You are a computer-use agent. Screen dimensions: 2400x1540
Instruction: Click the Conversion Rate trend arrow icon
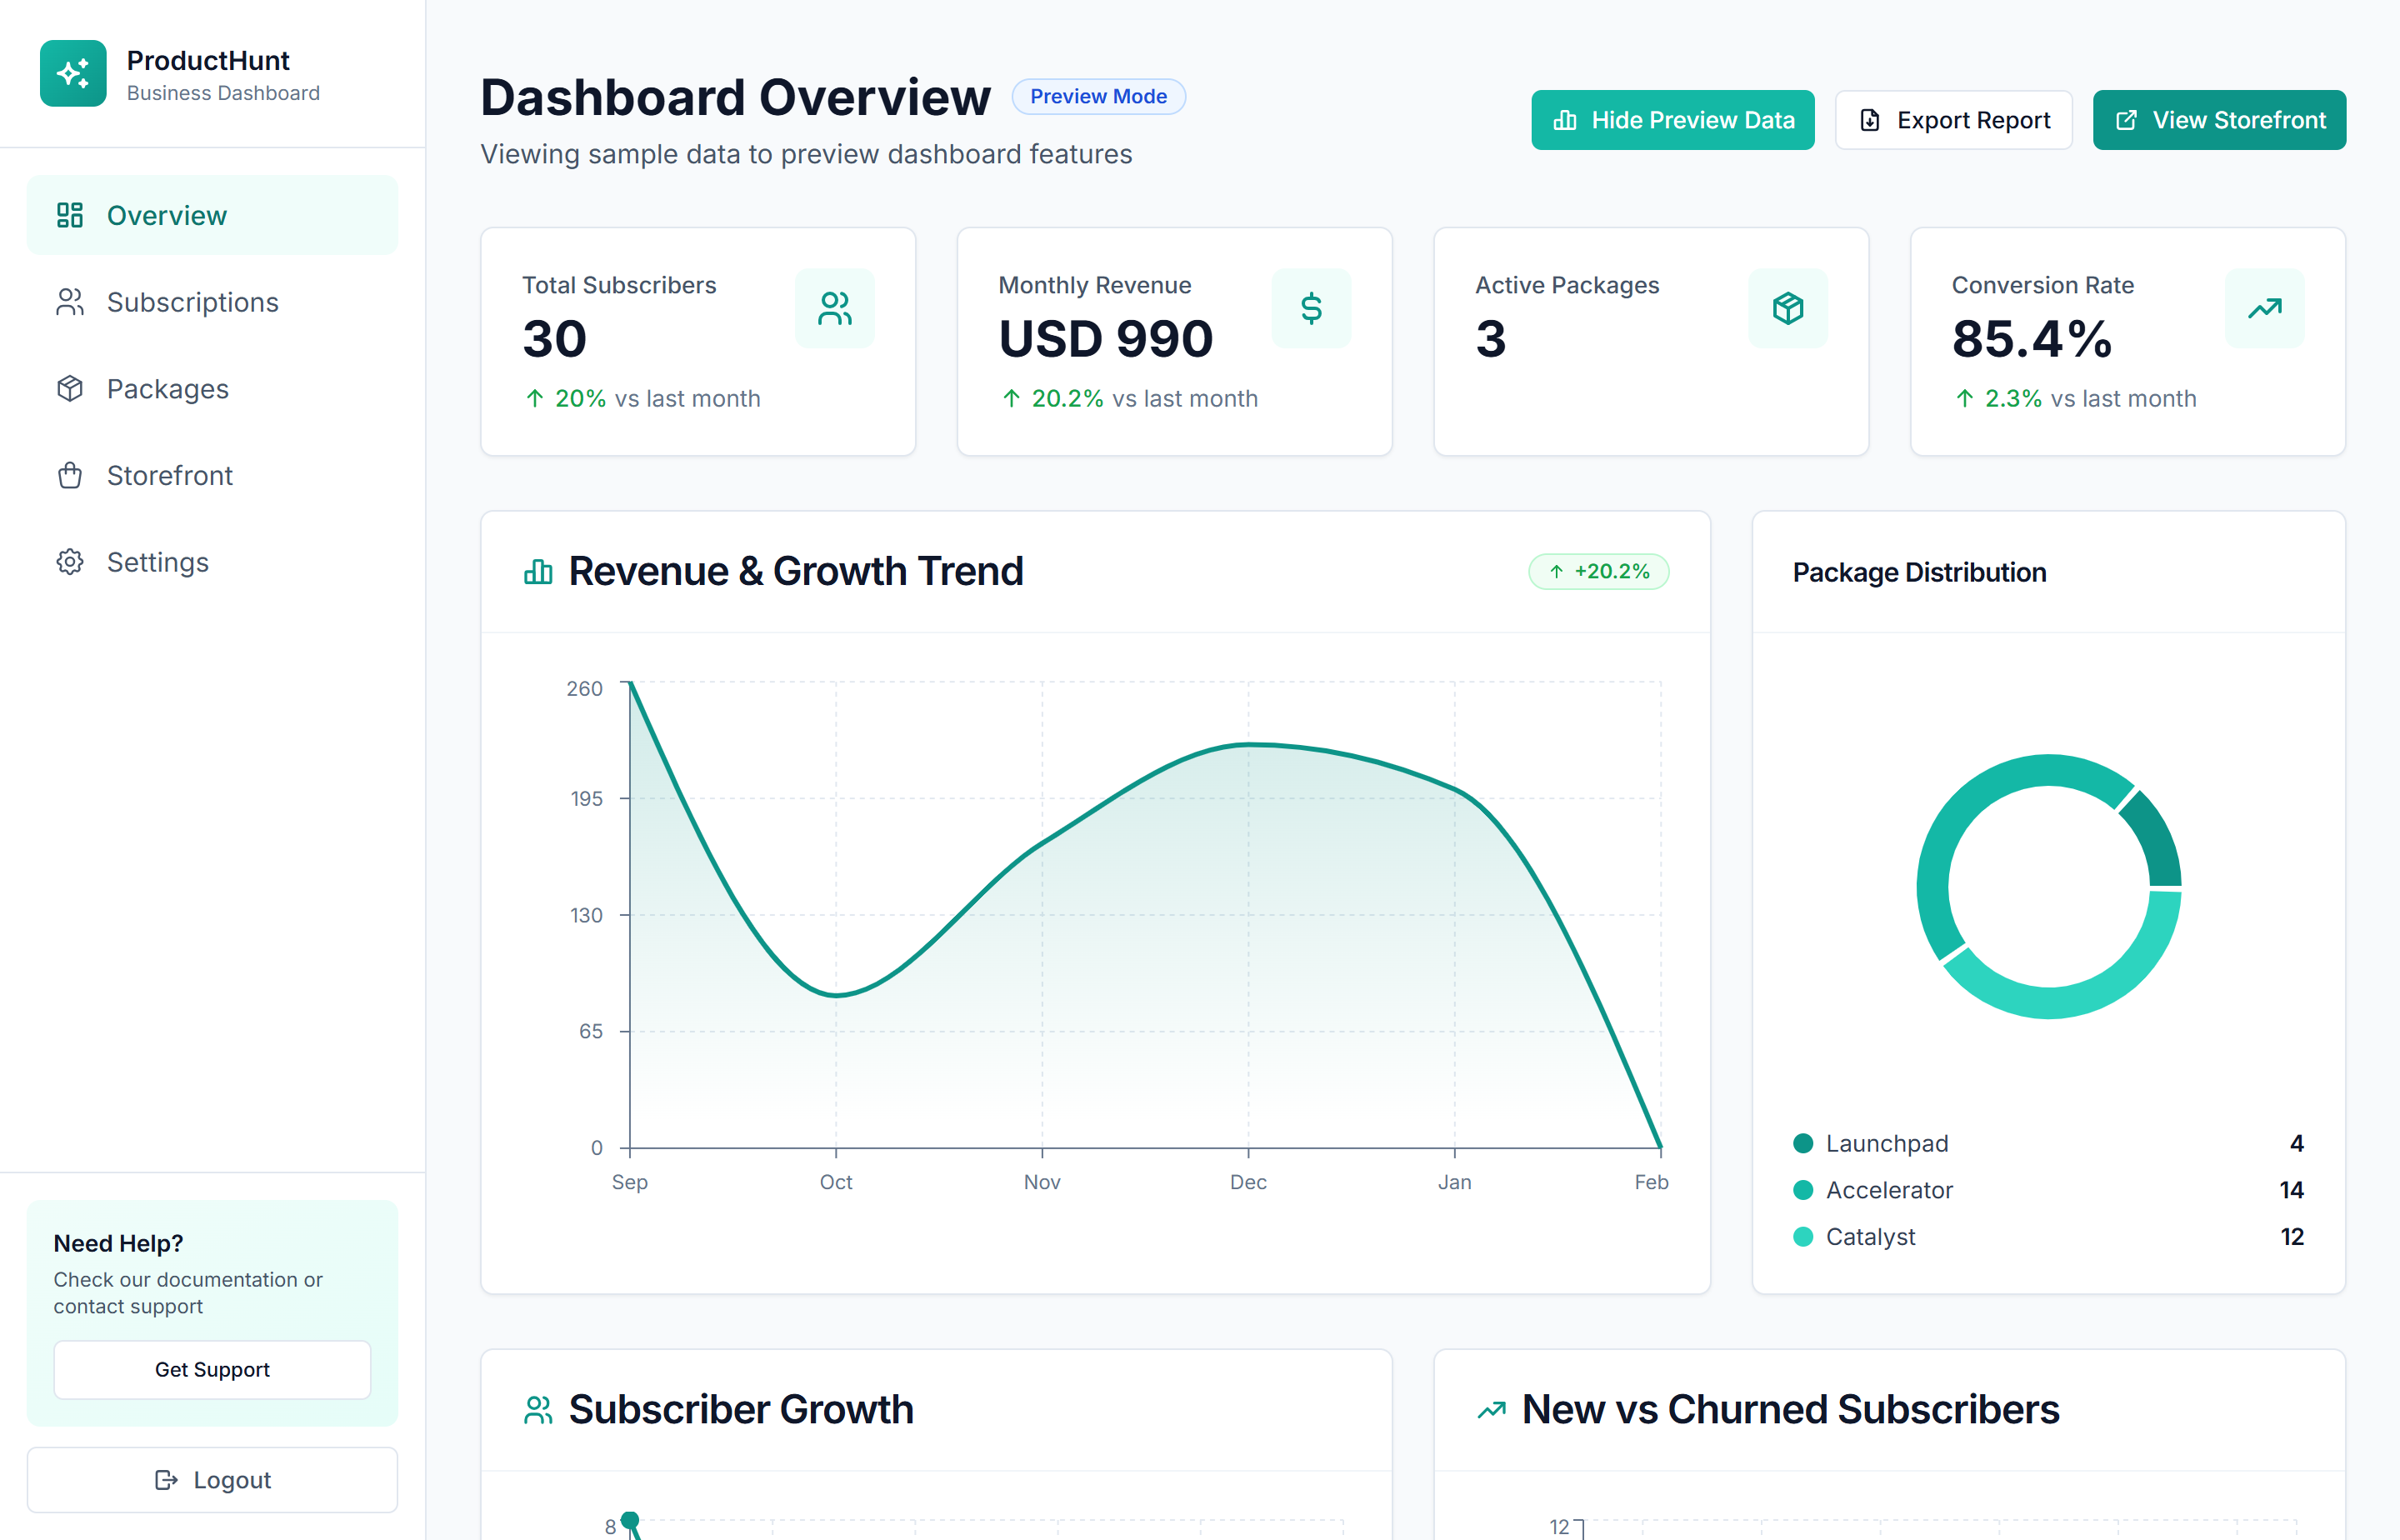(x=2264, y=308)
